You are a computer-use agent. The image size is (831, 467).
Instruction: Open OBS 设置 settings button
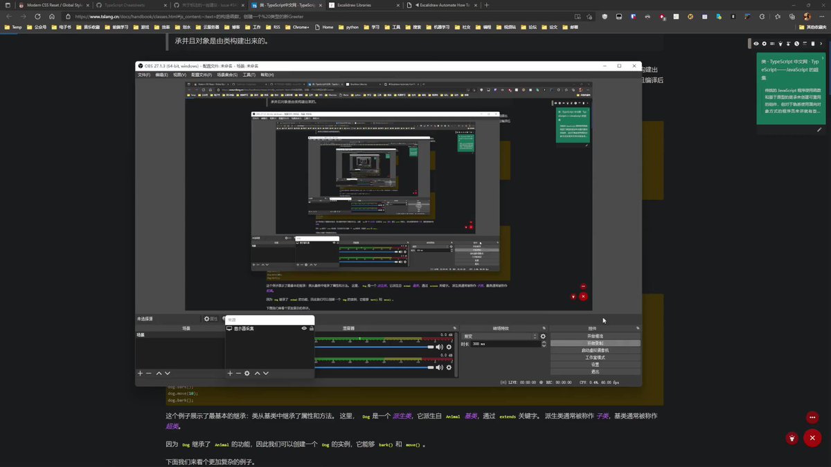(x=596, y=365)
